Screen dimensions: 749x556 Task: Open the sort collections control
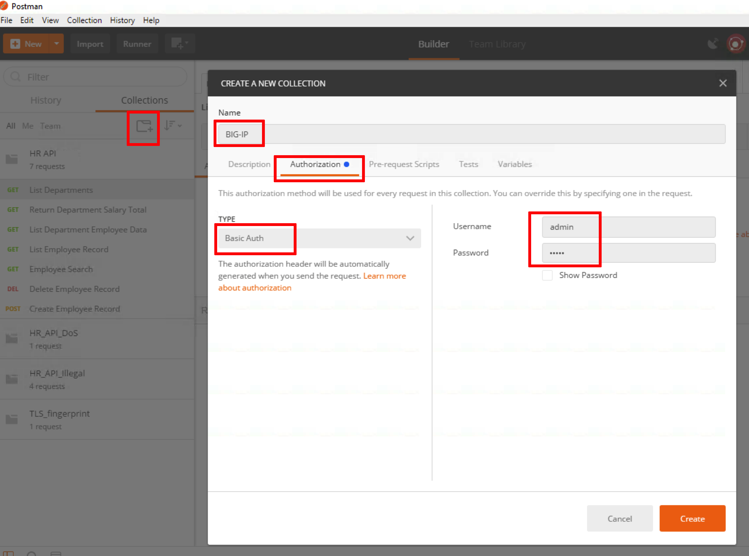tap(173, 125)
